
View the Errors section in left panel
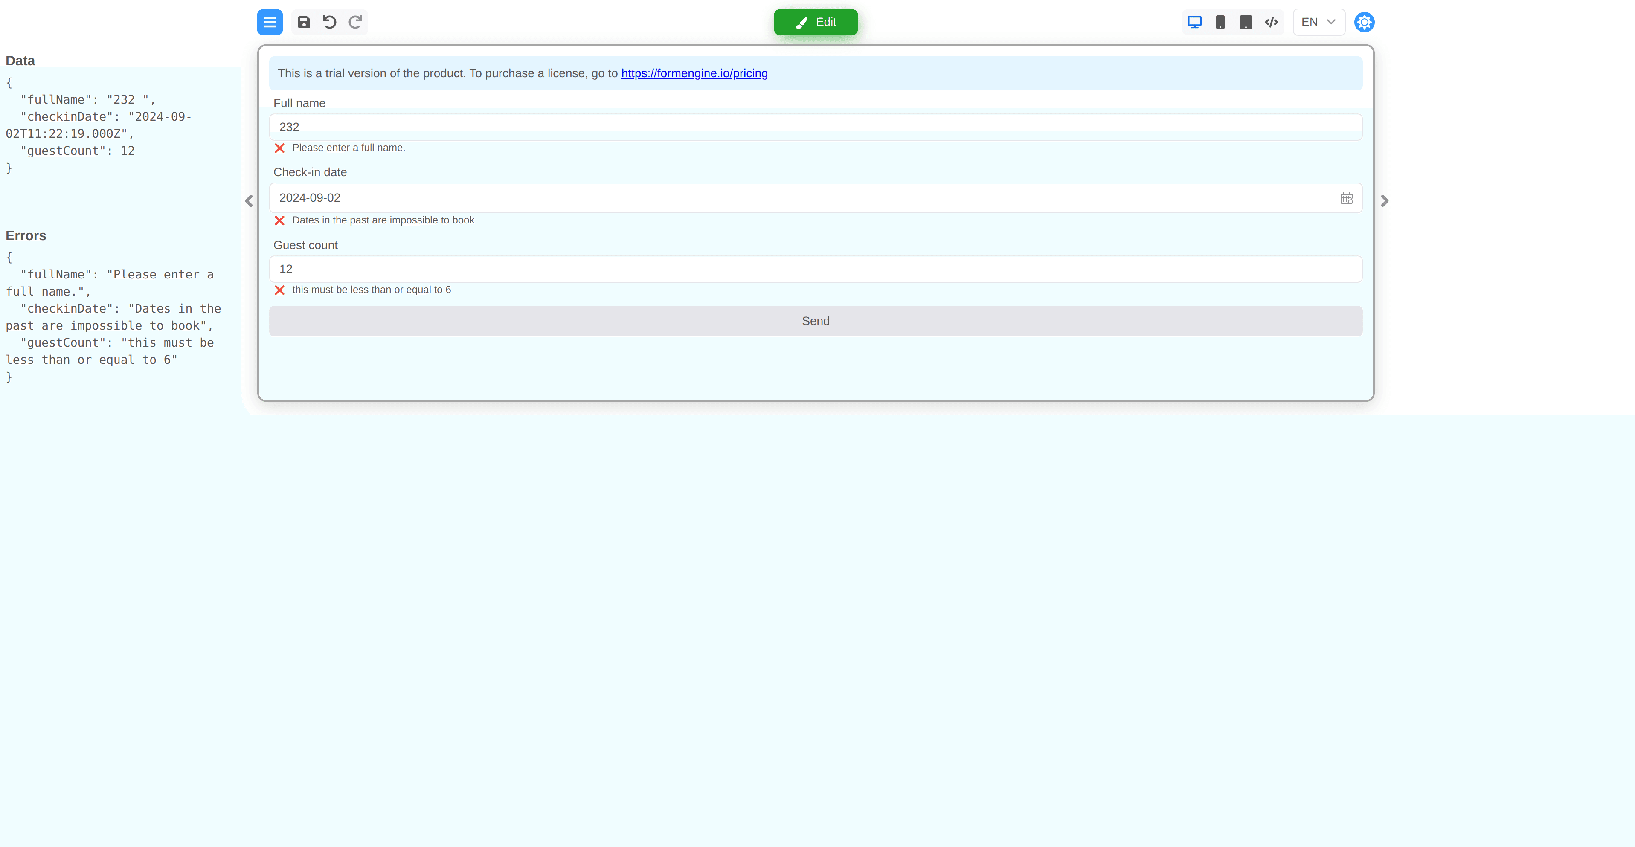[x=26, y=235]
